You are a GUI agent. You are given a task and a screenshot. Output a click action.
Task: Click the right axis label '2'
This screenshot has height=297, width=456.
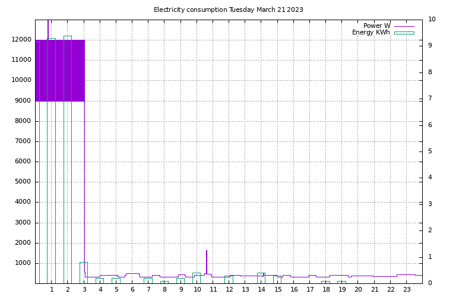tap(430, 230)
